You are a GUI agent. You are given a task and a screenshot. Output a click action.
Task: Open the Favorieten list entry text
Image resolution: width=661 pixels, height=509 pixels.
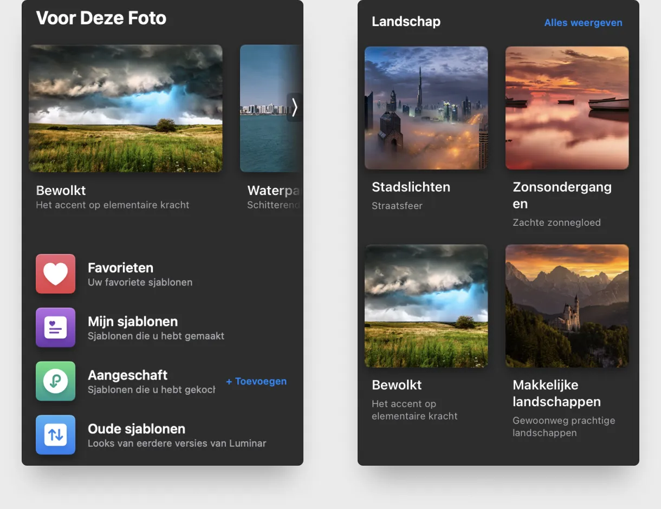[x=120, y=268]
